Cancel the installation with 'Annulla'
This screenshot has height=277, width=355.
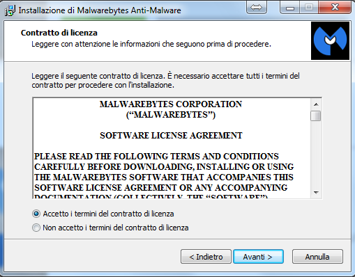click(317, 257)
